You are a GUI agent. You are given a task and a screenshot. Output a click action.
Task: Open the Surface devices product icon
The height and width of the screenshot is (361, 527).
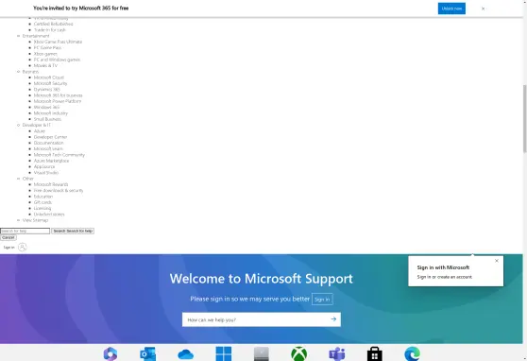(262, 354)
